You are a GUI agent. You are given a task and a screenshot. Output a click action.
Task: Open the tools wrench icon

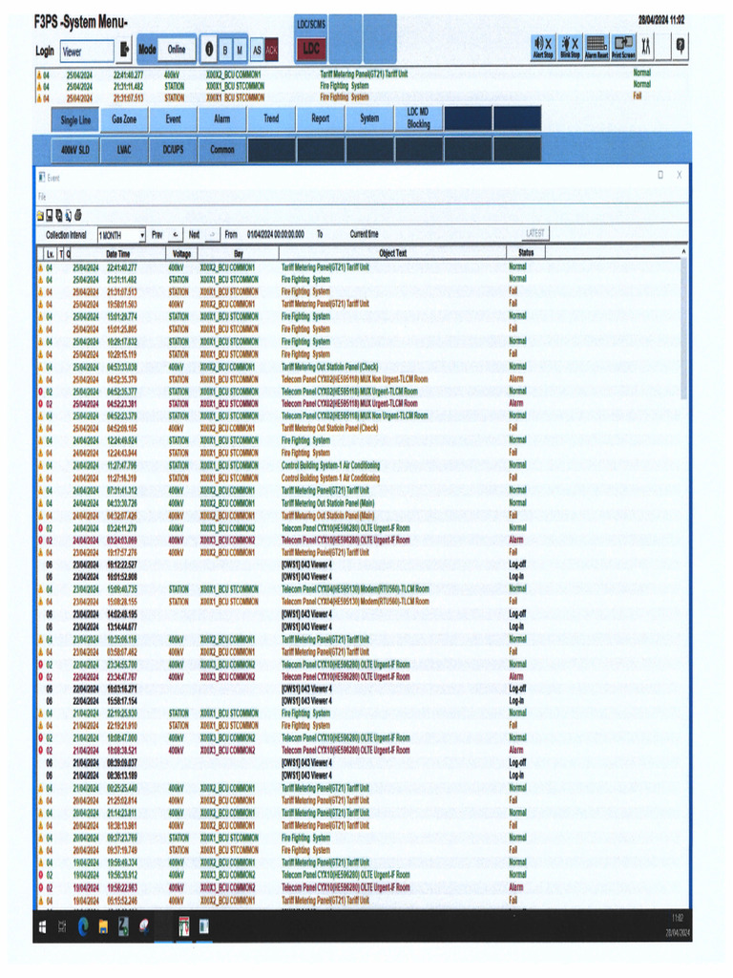(x=646, y=46)
